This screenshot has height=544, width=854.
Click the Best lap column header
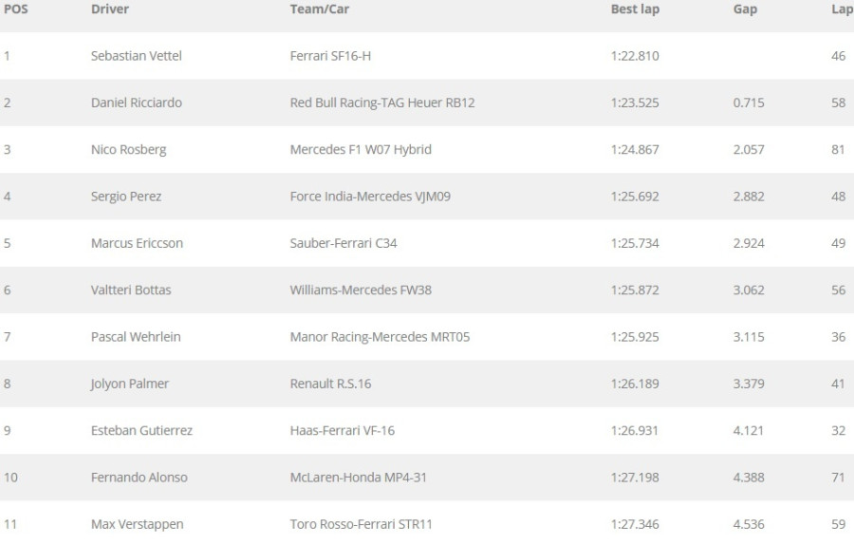[635, 9]
